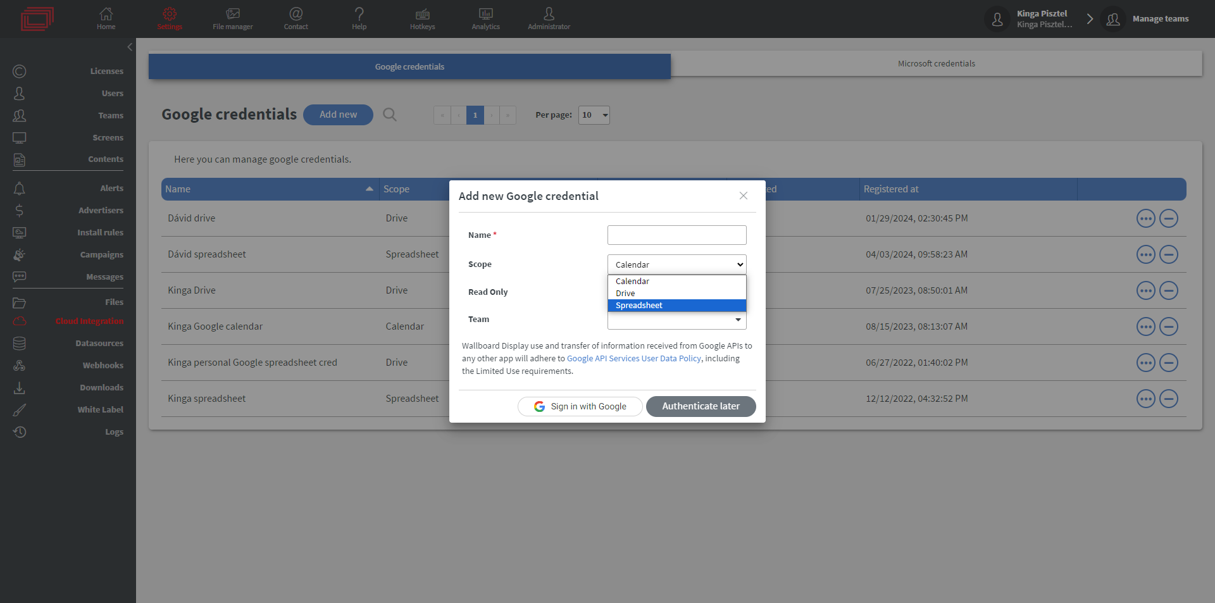1215x603 pixels.
Task: Click the search magnifier next to Add new
Action: (390, 115)
